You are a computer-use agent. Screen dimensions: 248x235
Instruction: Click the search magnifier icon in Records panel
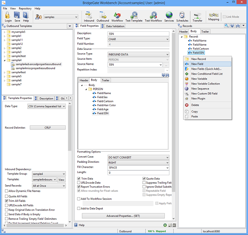pos(227,26)
